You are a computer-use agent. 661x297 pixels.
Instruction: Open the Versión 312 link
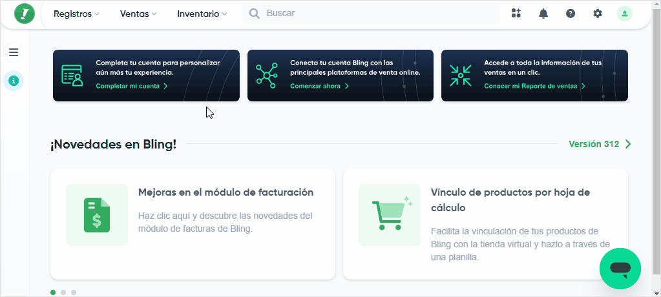(594, 144)
